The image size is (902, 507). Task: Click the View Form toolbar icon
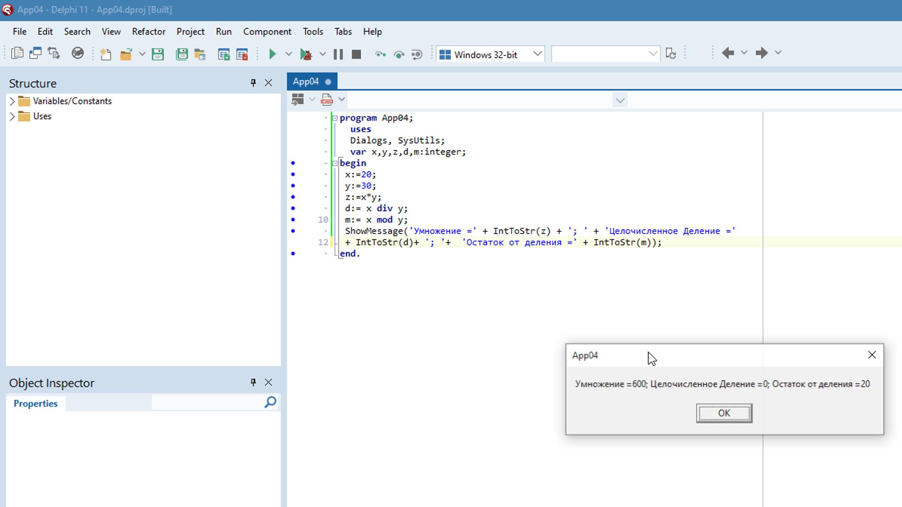pyautogui.click(x=35, y=54)
